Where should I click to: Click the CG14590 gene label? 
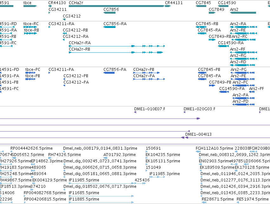pyautogui.click(x=227, y=3)
